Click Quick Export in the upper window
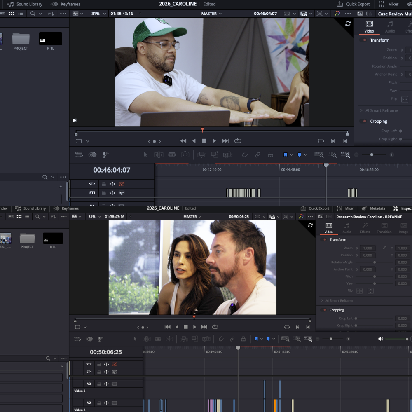Viewport: 412px width, 412px height. (353, 4)
